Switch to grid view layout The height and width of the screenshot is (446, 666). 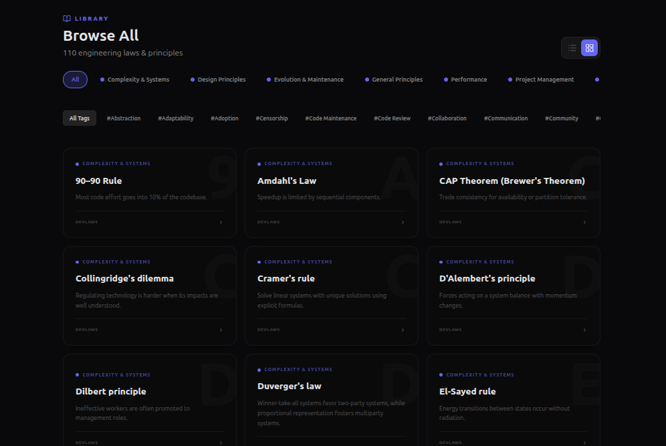(x=589, y=48)
